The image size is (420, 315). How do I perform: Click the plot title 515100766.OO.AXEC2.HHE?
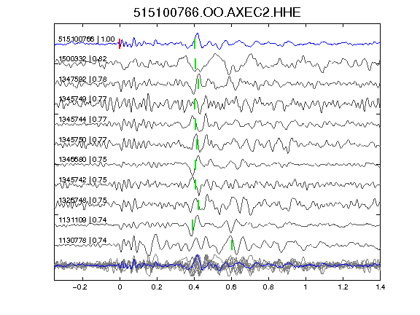217,12
